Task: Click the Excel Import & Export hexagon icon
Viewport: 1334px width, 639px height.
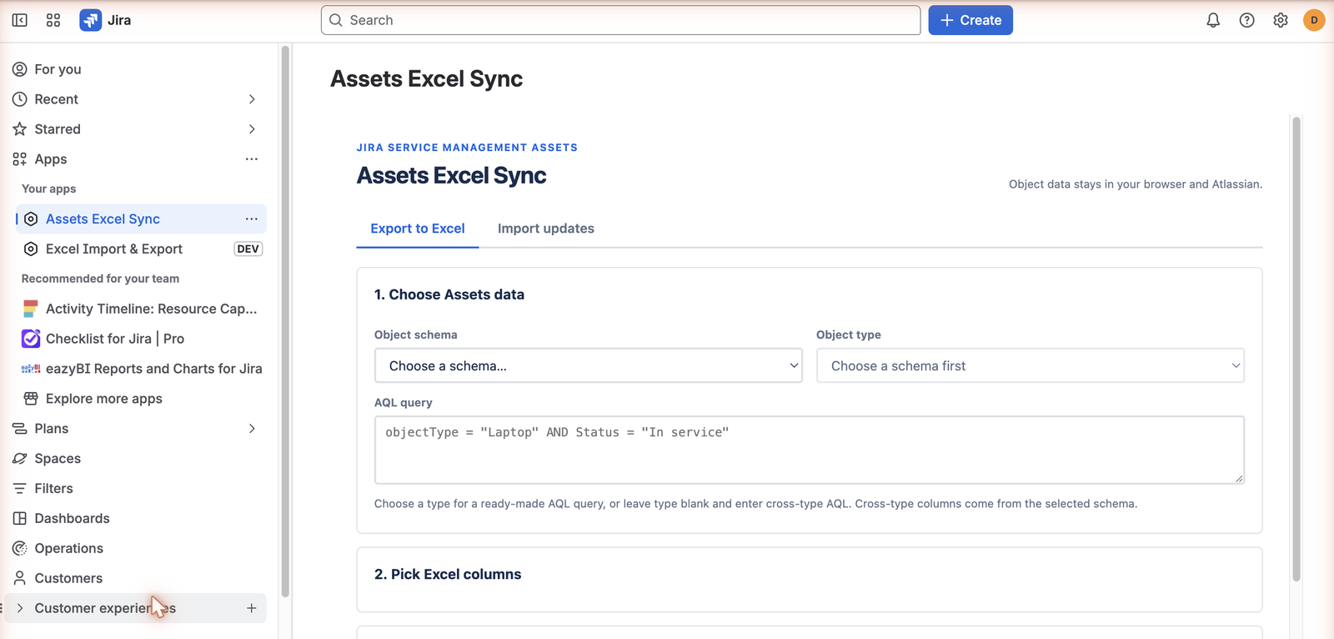Action: [x=31, y=249]
